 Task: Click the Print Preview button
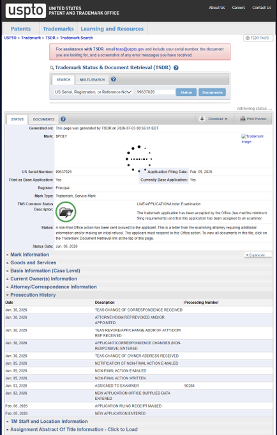pos(253,119)
